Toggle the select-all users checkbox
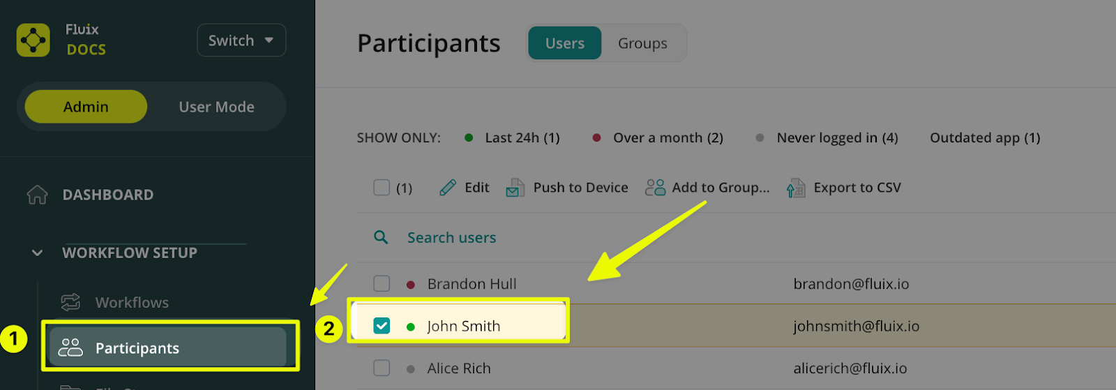1116x390 pixels. tap(382, 188)
